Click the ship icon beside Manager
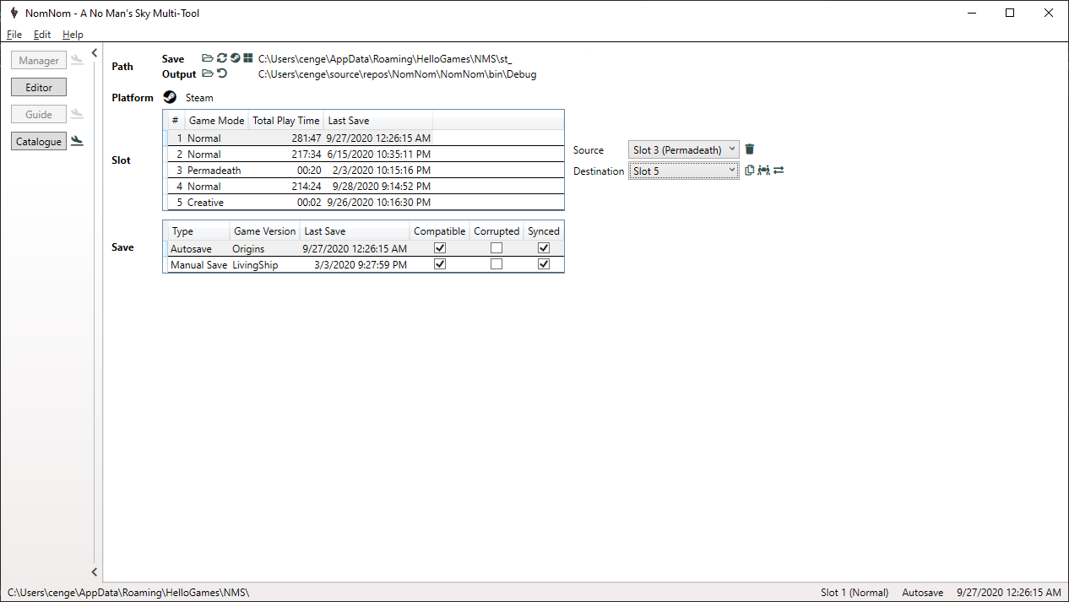This screenshot has height=602, width=1069. click(x=77, y=60)
